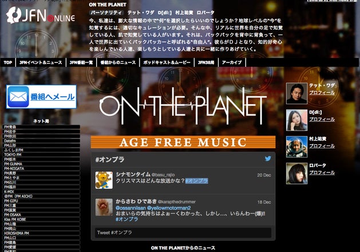Click the Twitter bird icon
Viewport: 360px width, 252px height.
coord(267,159)
